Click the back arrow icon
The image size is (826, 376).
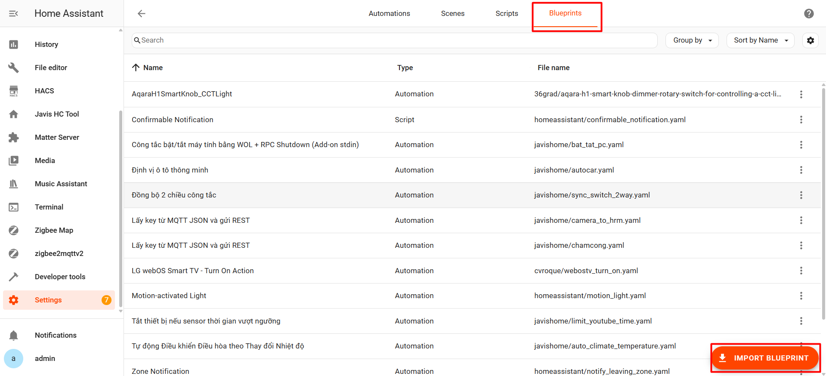(x=141, y=13)
